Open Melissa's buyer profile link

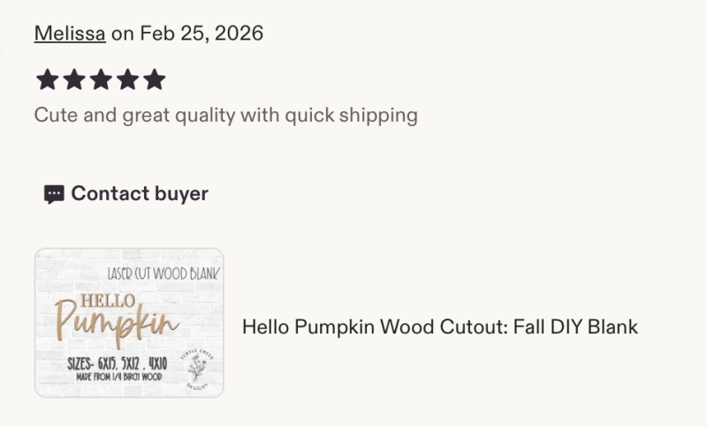point(70,34)
